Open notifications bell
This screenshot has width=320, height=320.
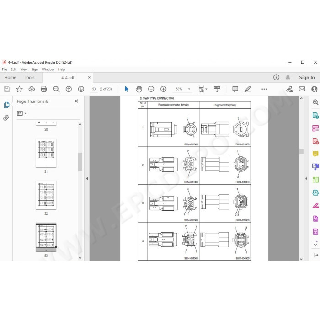[x=288, y=77]
